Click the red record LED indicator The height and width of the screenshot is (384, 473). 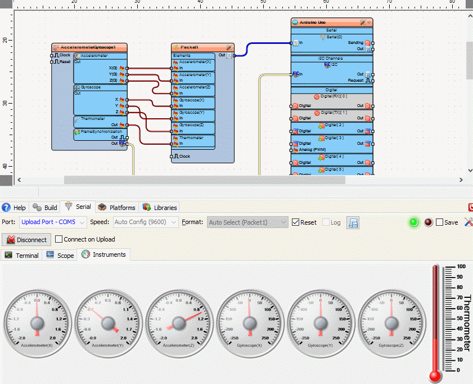point(428,222)
